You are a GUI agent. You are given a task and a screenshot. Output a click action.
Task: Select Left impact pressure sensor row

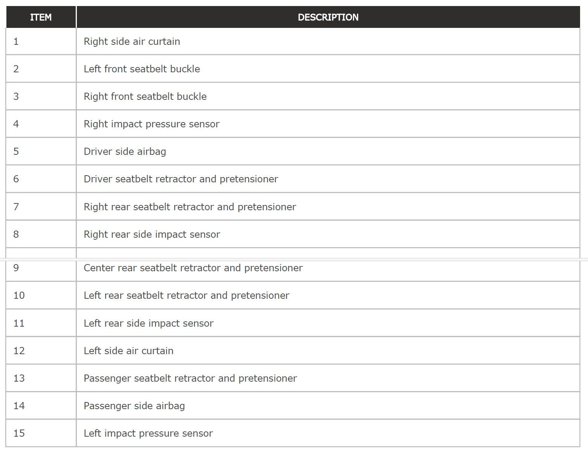tap(293, 433)
